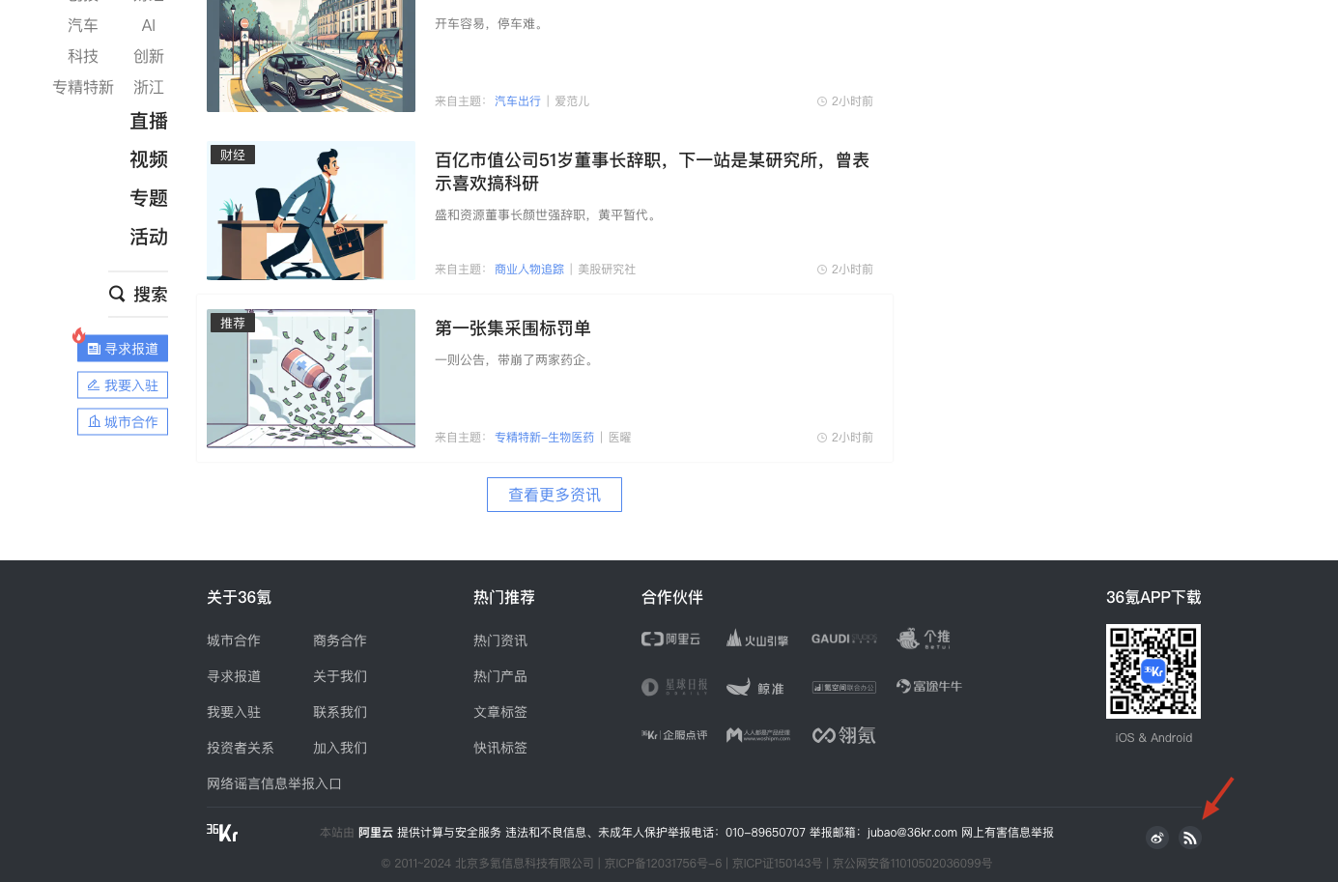
Task: Open the 京ICP备12031756号-6 record link
Action: tap(664, 864)
